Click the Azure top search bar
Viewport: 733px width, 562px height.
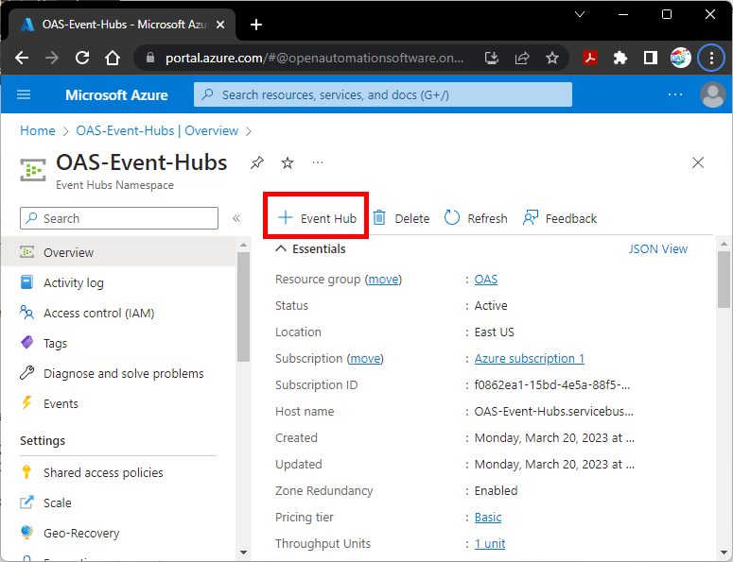coord(383,94)
